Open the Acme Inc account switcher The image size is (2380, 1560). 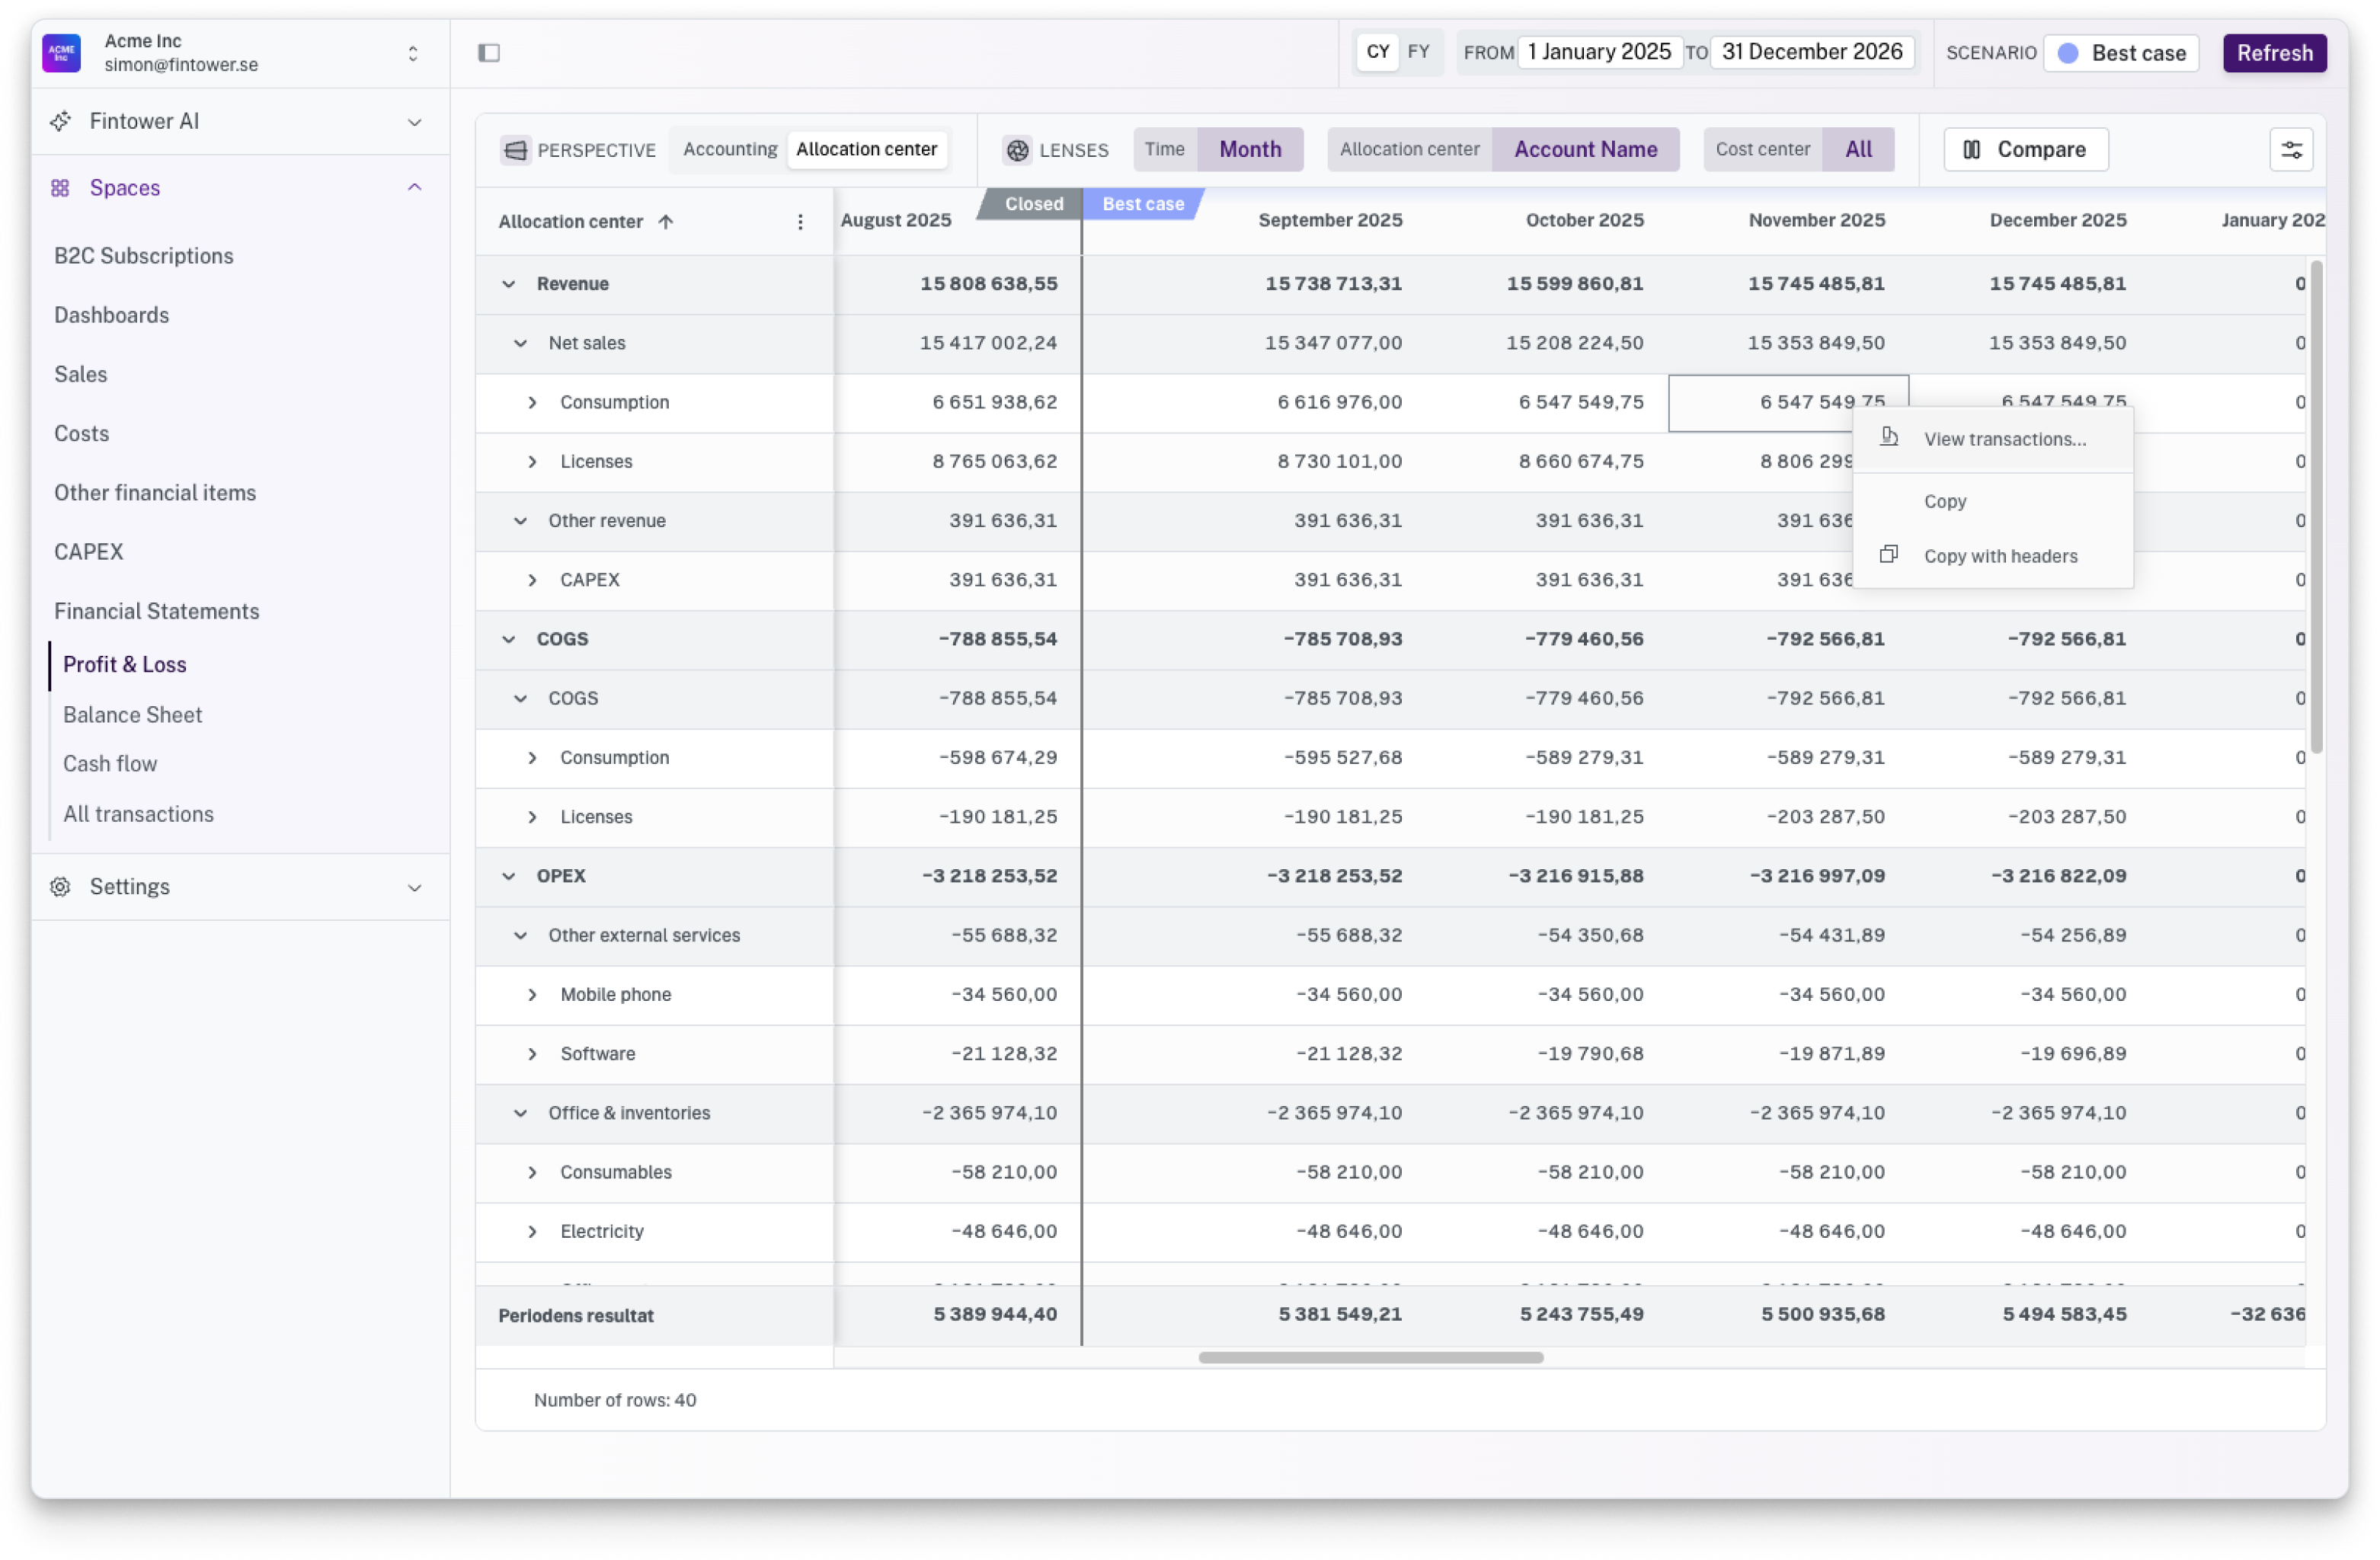tap(412, 52)
